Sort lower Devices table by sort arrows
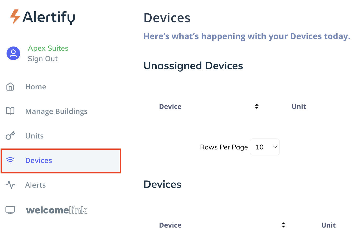Screen dimensions: 352x232 click(x=283, y=225)
